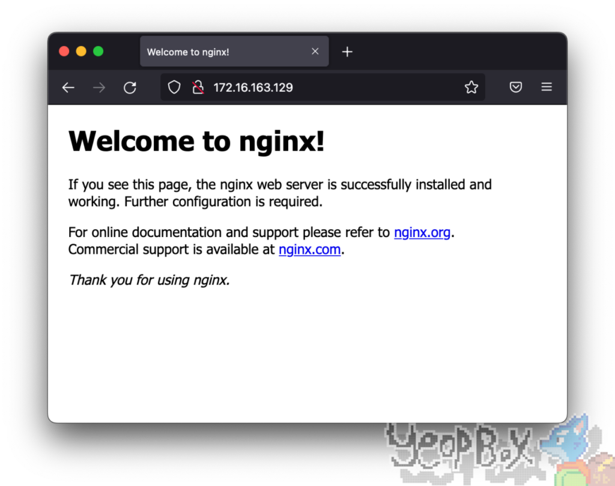
Task: Click the page reload icon
Action: click(130, 87)
